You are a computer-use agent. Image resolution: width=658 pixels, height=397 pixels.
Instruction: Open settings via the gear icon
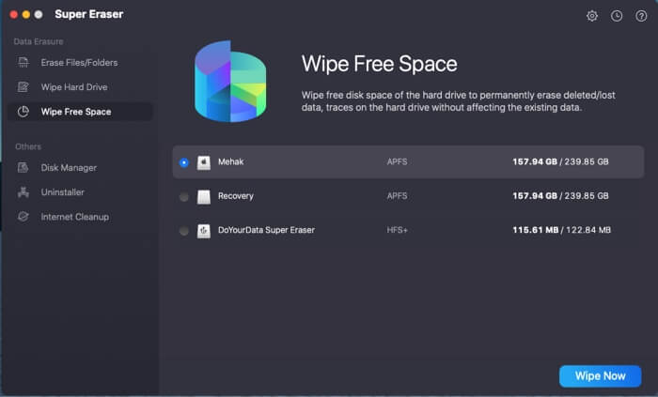(592, 16)
